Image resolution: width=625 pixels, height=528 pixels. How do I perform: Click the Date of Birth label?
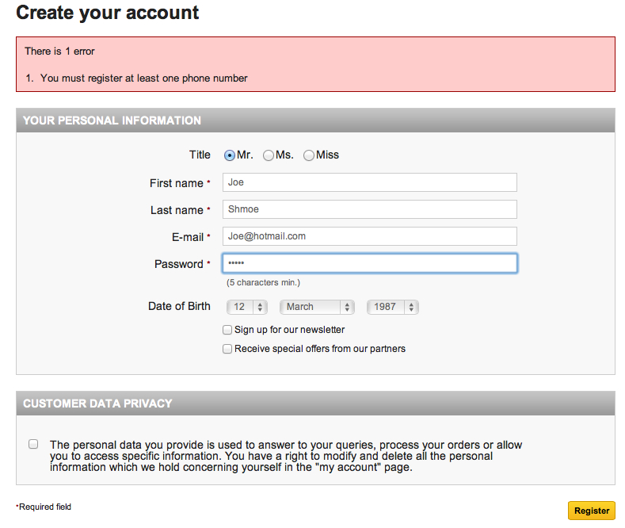179,306
